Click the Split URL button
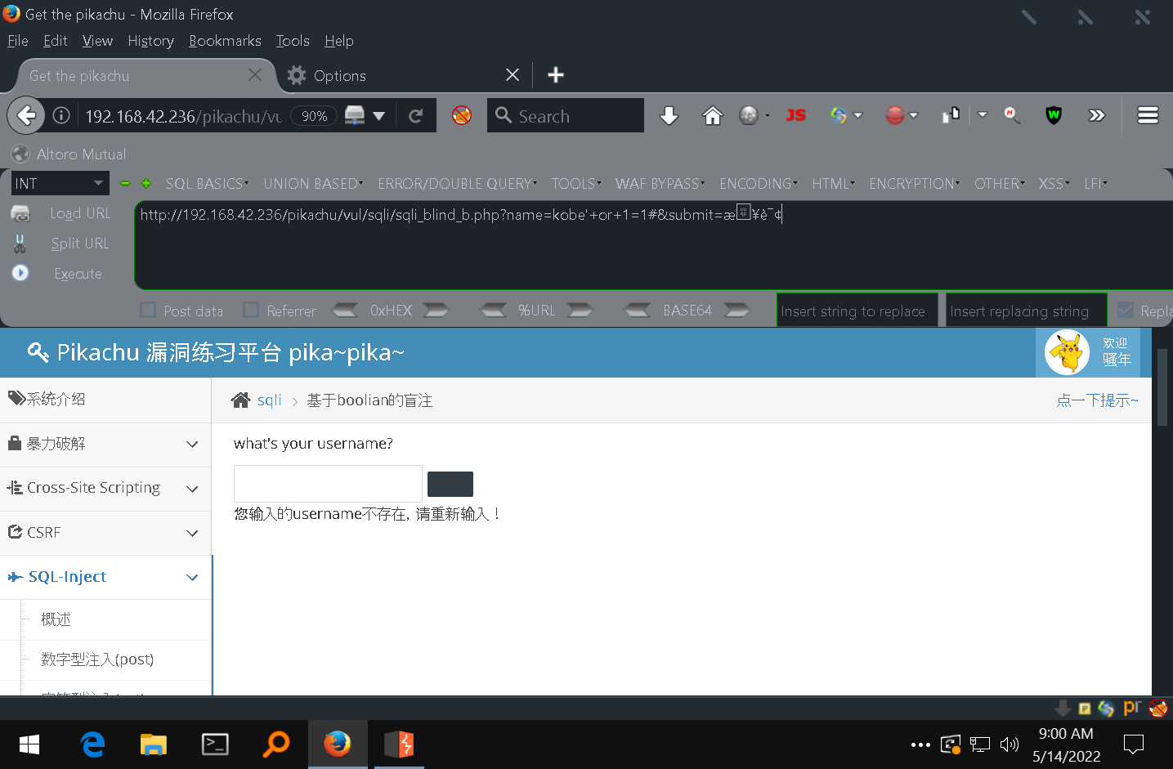1173x769 pixels. pos(79,244)
